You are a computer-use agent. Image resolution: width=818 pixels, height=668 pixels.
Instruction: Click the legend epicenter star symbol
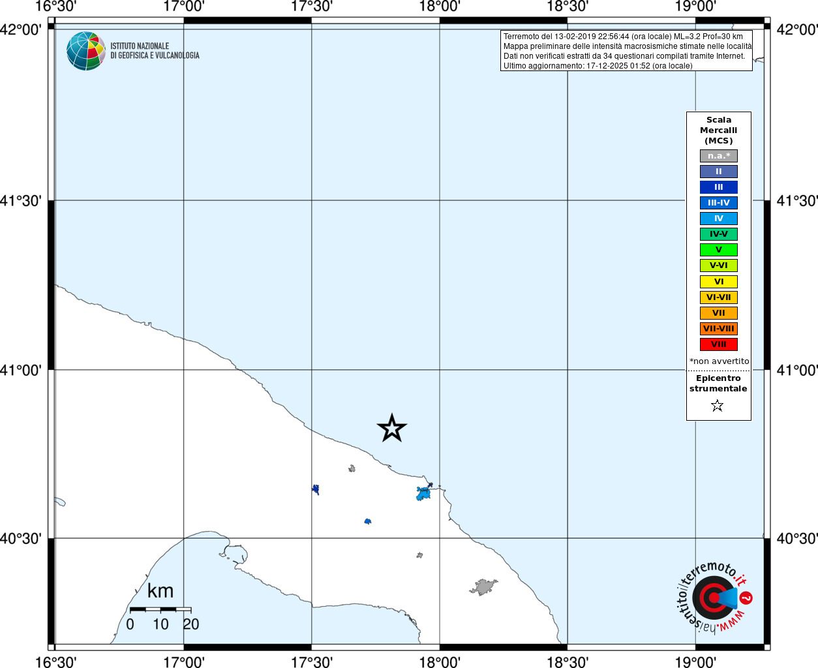pyautogui.click(x=718, y=406)
